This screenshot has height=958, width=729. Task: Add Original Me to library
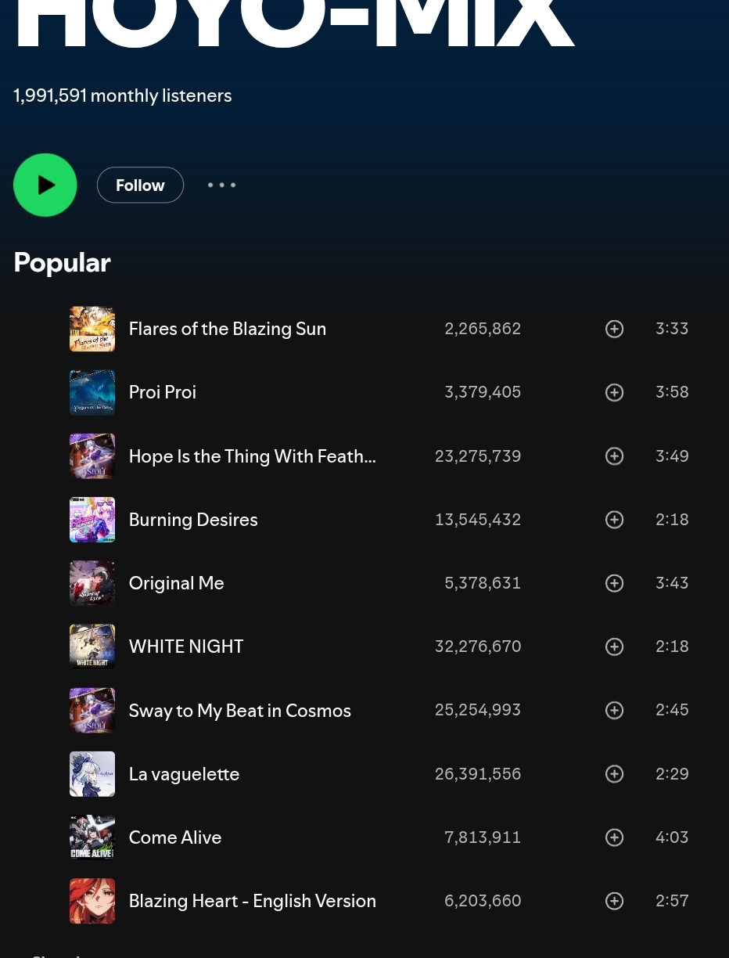[615, 583]
